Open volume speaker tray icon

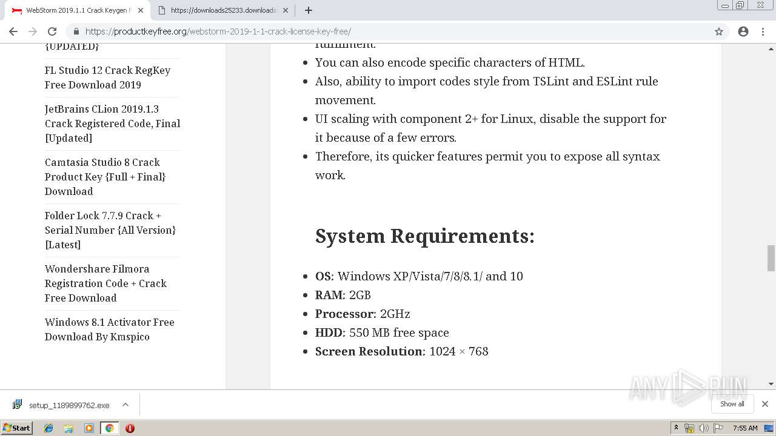(703, 428)
